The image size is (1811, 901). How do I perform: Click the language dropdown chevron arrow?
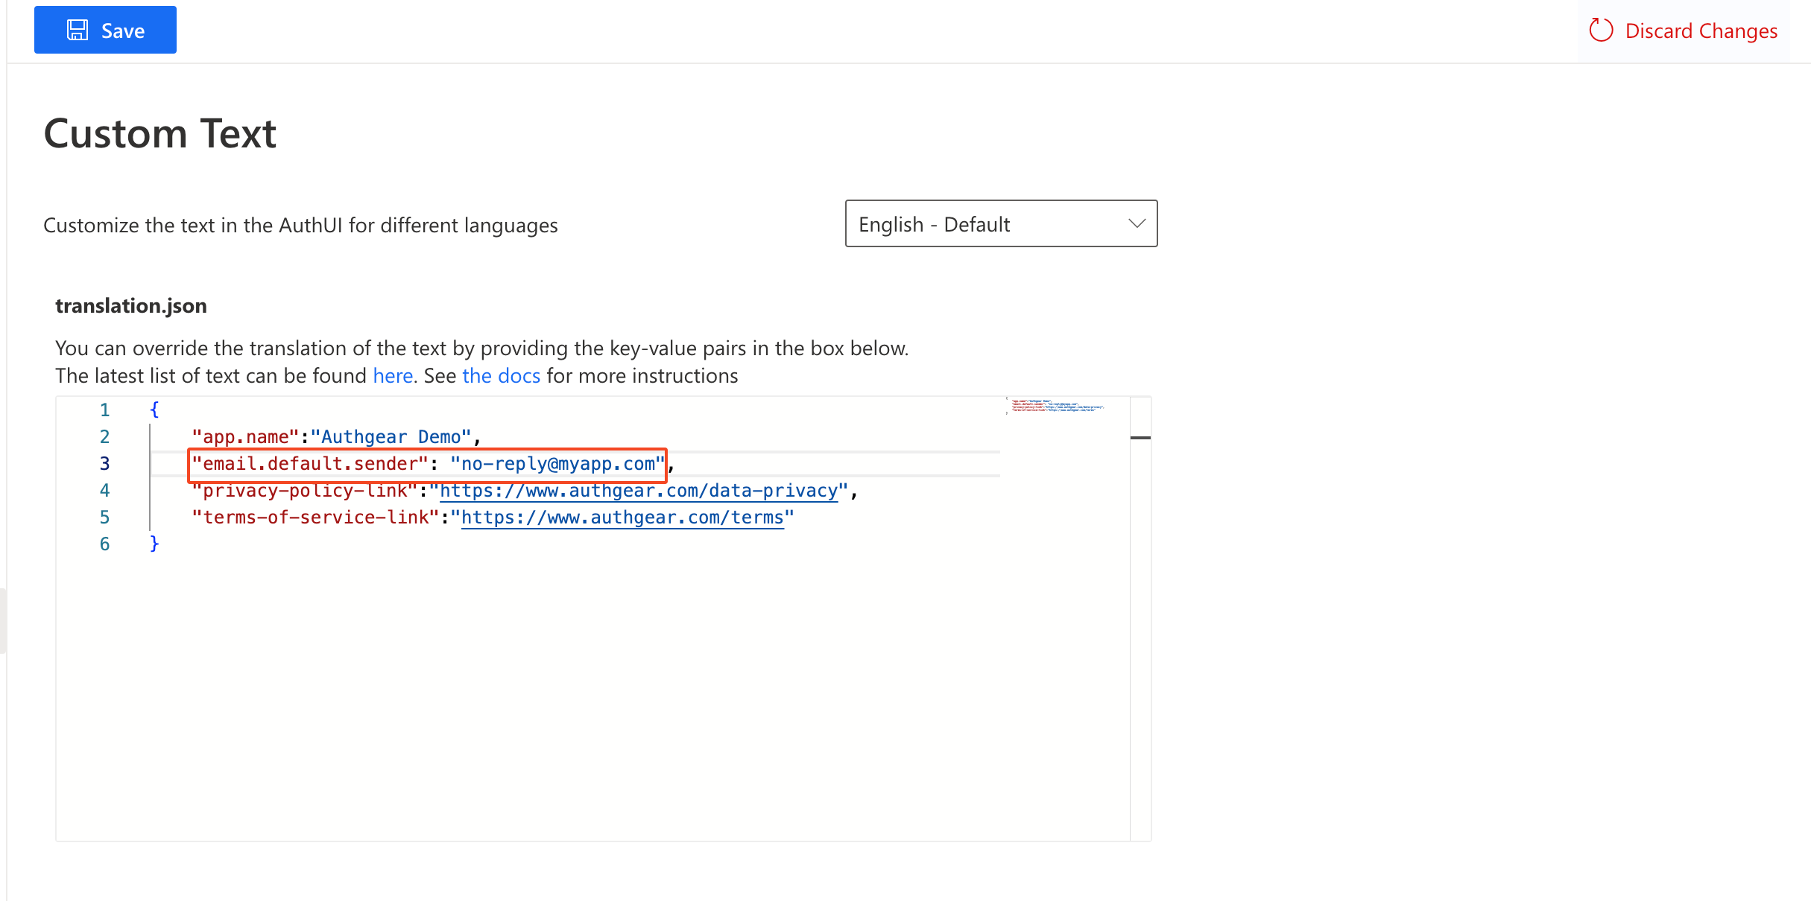[1137, 223]
